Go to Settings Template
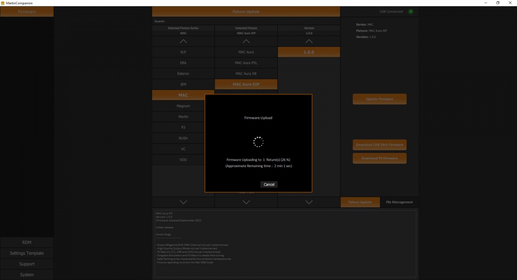This screenshot has height=280, width=517. (x=27, y=253)
